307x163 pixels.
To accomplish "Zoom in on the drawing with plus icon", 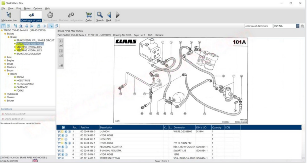I will [x=61, y=41].
